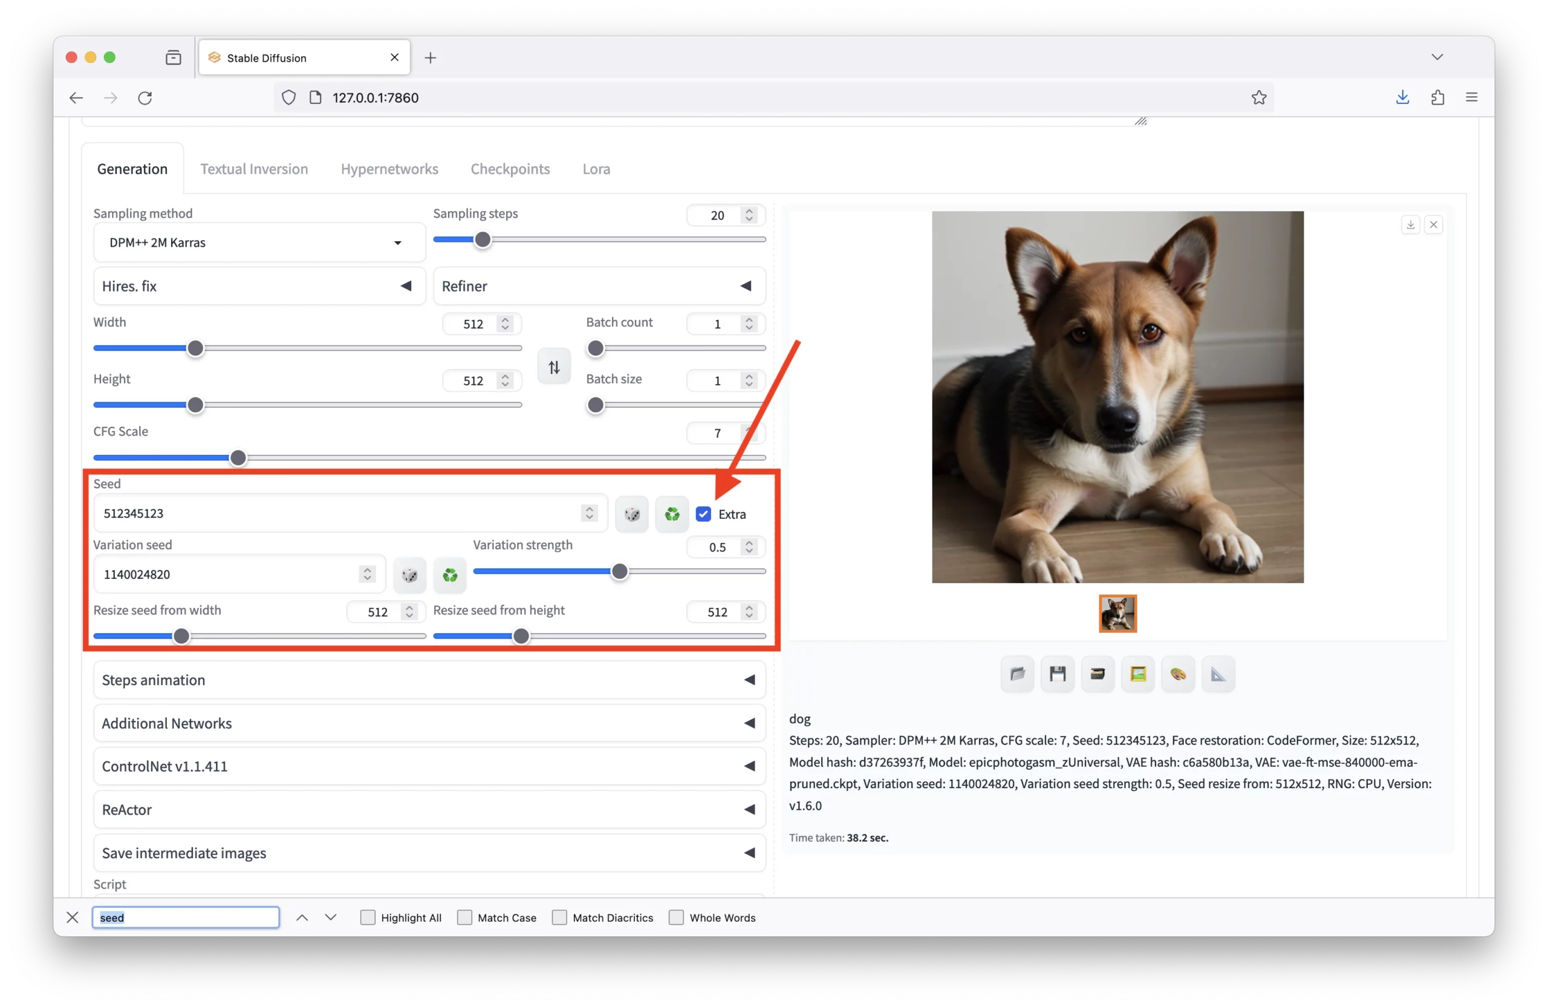Click the Seed input field

pos(350,514)
